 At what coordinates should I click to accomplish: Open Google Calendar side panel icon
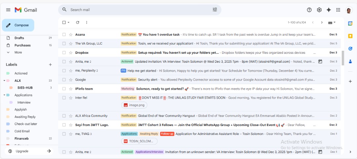tap(350, 23)
